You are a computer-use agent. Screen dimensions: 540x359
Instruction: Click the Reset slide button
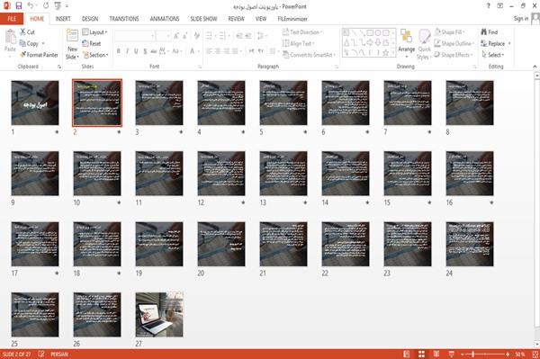(x=92, y=44)
